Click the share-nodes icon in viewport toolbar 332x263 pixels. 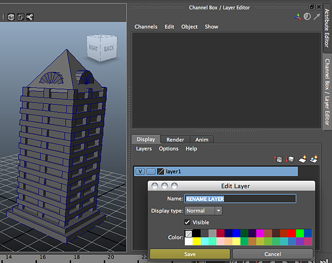tap(30, 17)
